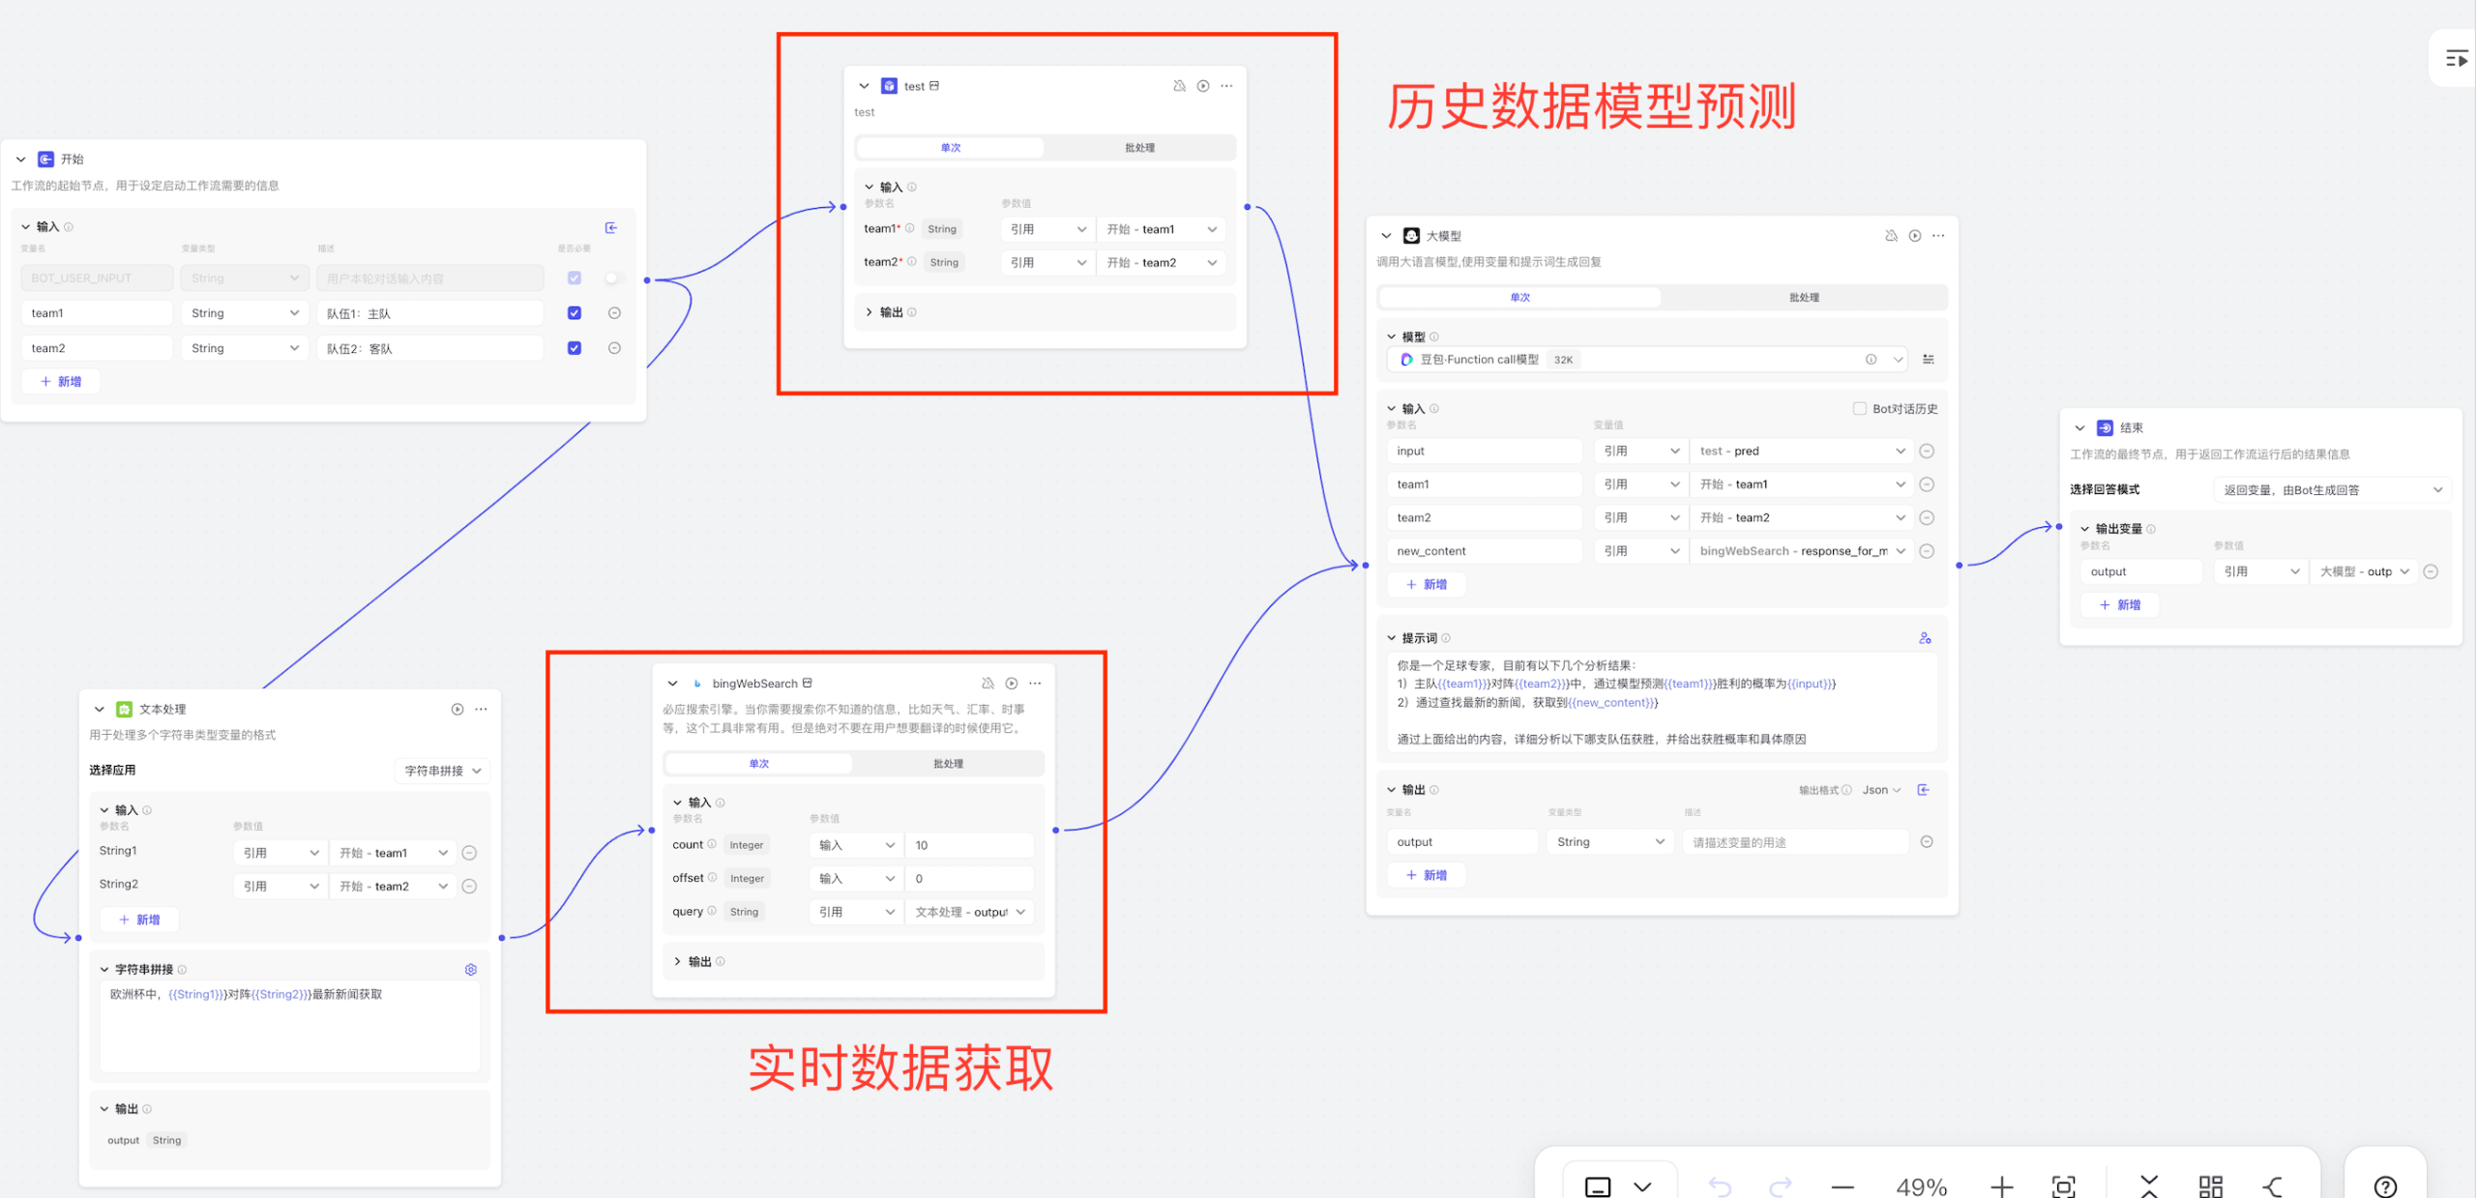
Task: Click the zoom-in plus icon
Action: pos(2001,1185)
